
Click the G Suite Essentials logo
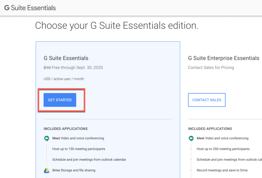tap(30, 8)
